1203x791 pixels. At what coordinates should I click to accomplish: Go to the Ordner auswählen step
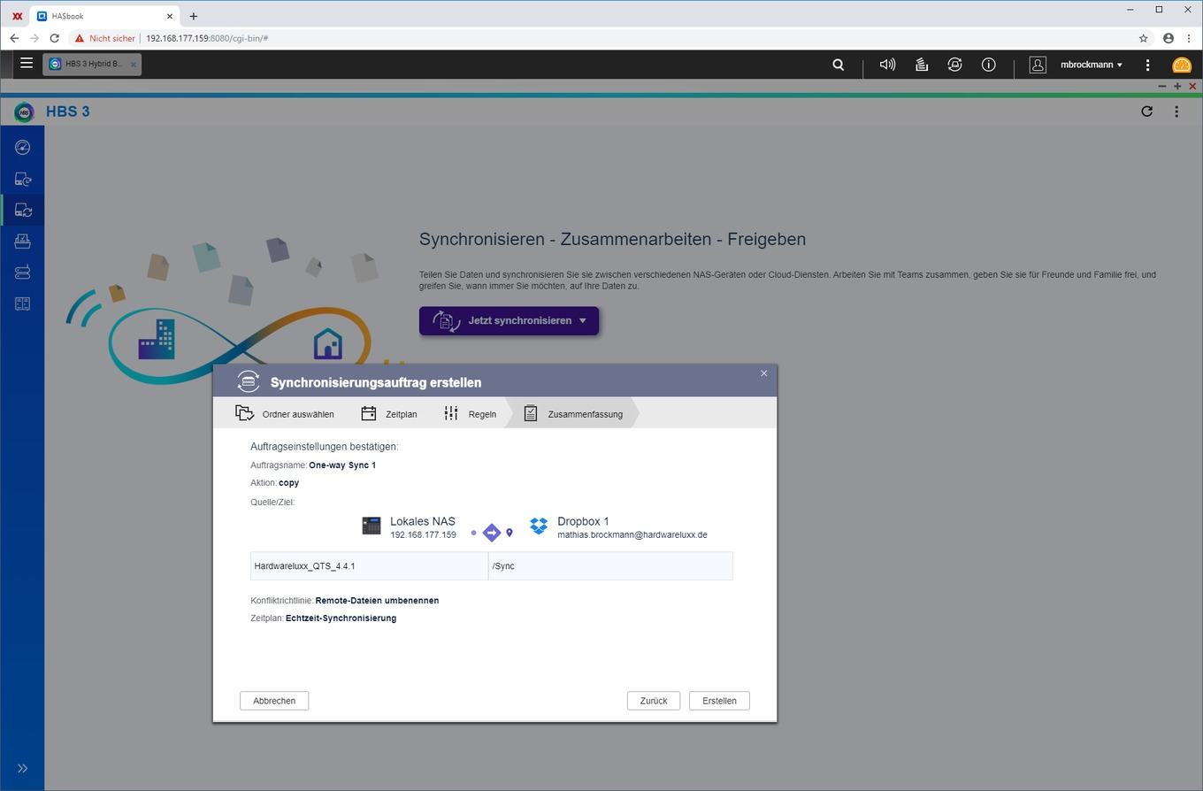[285, 413]
